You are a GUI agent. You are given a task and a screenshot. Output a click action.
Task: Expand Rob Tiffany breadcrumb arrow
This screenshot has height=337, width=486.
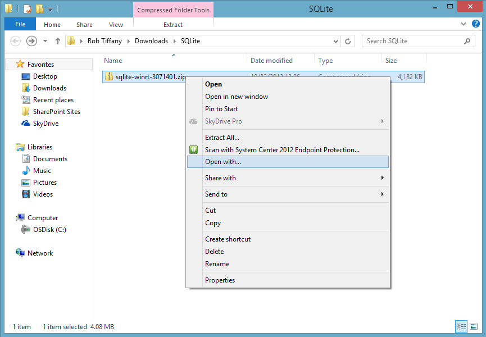coord(128,41)
